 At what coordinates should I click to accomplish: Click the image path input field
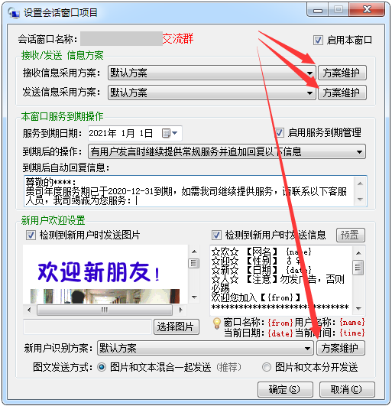[87, 326]
